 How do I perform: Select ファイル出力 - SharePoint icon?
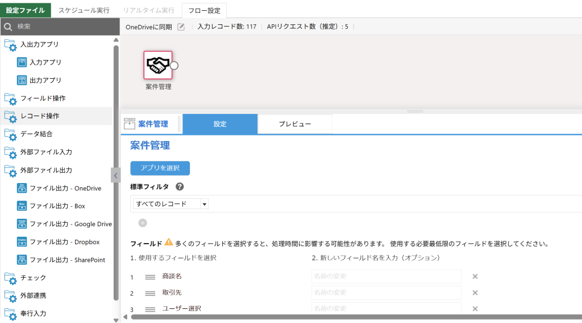tap(22, 260)
